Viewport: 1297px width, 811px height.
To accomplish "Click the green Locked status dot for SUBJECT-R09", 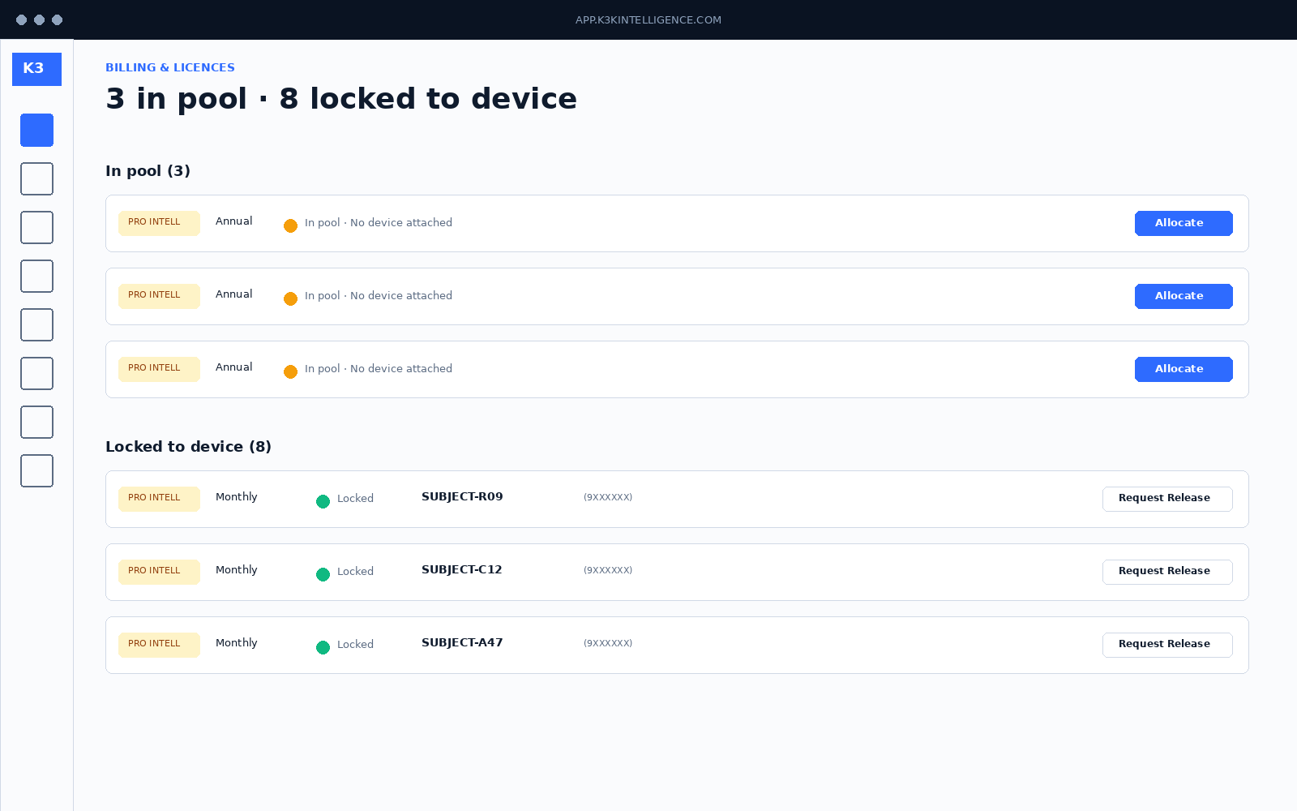I will (323, 501).
